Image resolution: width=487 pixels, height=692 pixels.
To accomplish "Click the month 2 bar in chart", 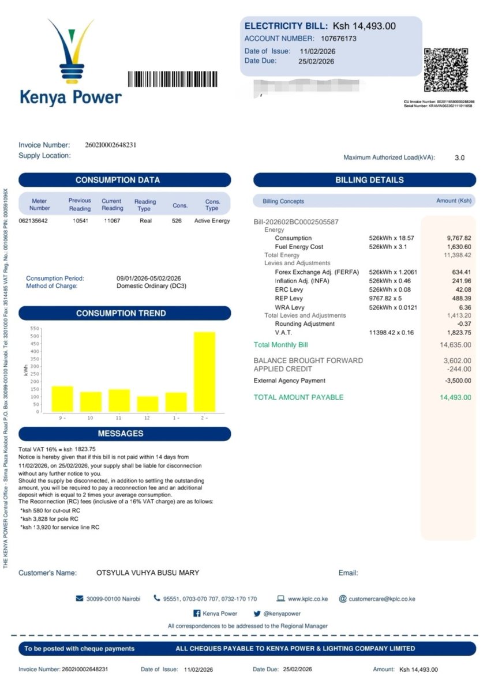I will 204,372.
